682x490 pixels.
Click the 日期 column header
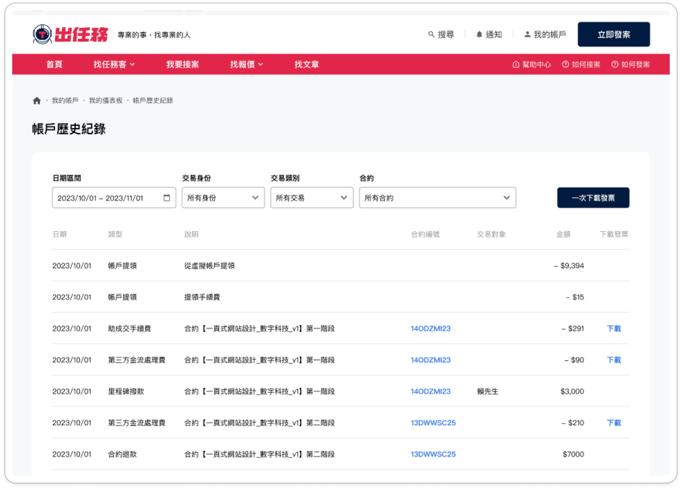click(x=59, y=234)
